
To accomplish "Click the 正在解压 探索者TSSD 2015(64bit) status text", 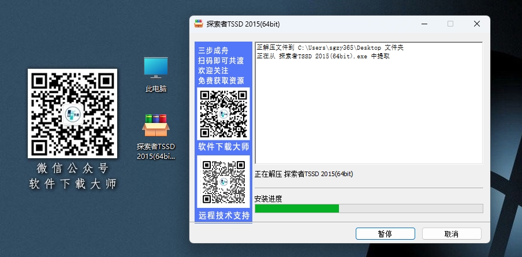I will (304, 174).
